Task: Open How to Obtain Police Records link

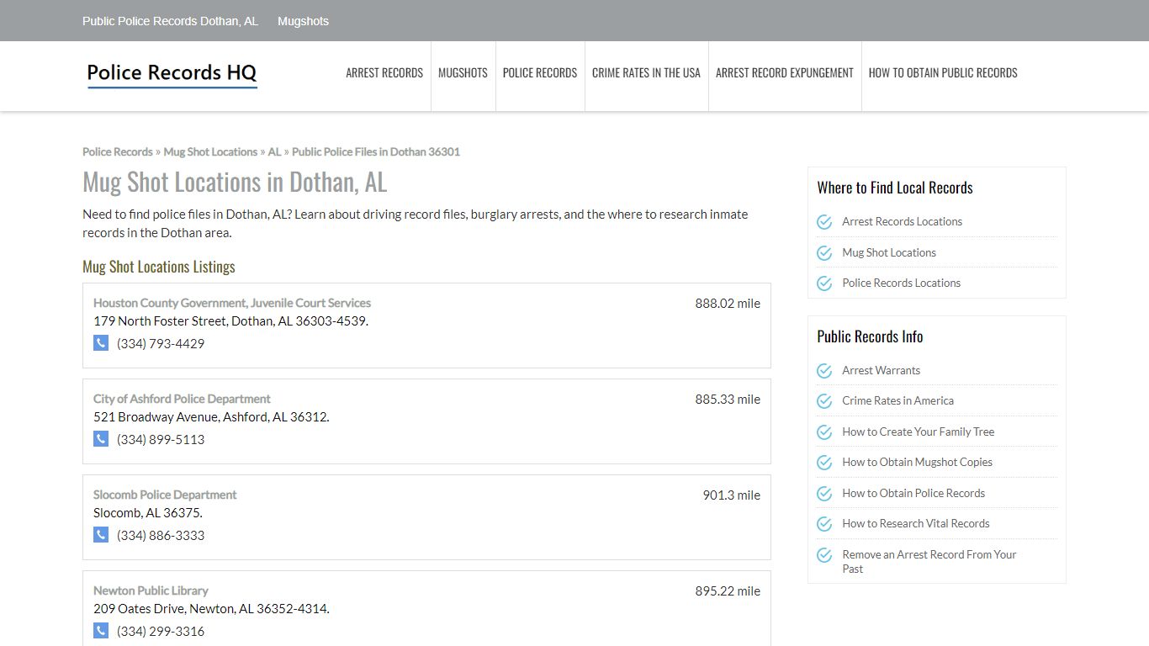Action: point(913,494)
